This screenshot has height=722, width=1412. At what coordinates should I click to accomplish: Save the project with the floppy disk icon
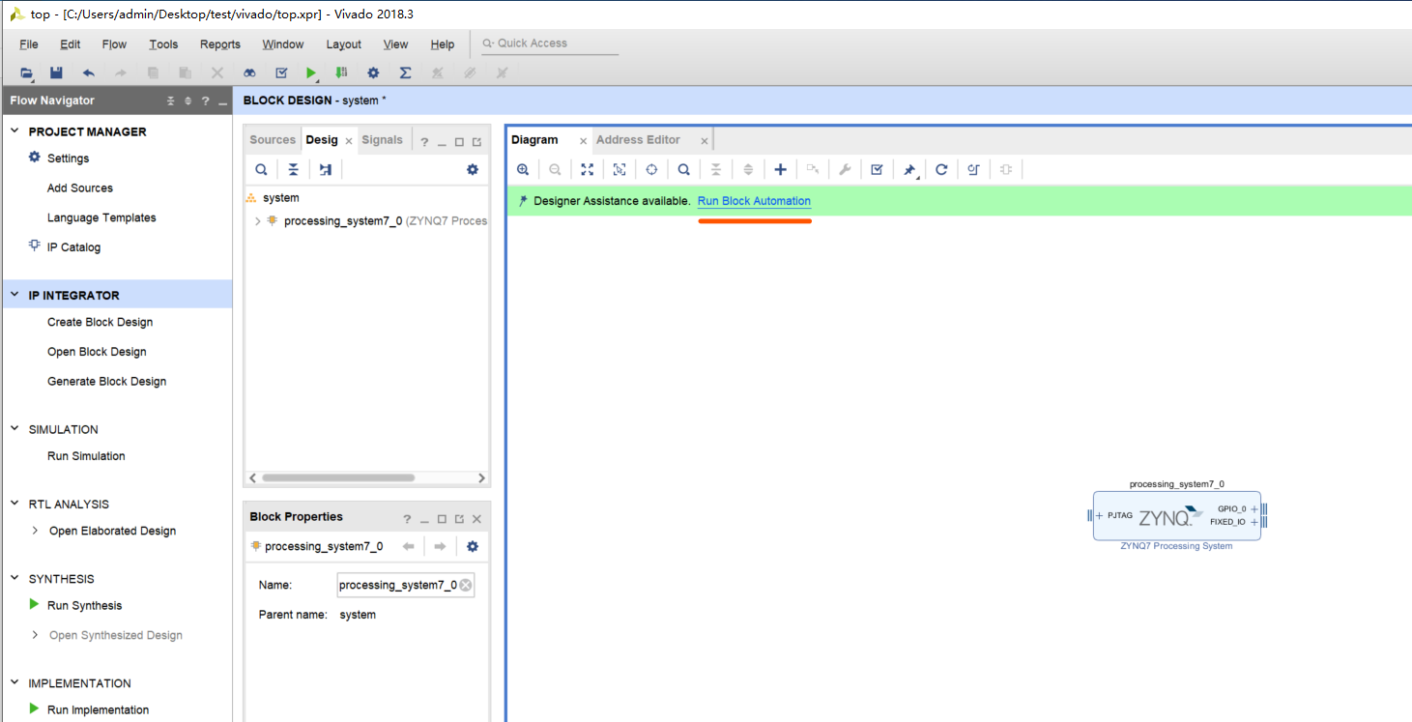pos(56,72)
